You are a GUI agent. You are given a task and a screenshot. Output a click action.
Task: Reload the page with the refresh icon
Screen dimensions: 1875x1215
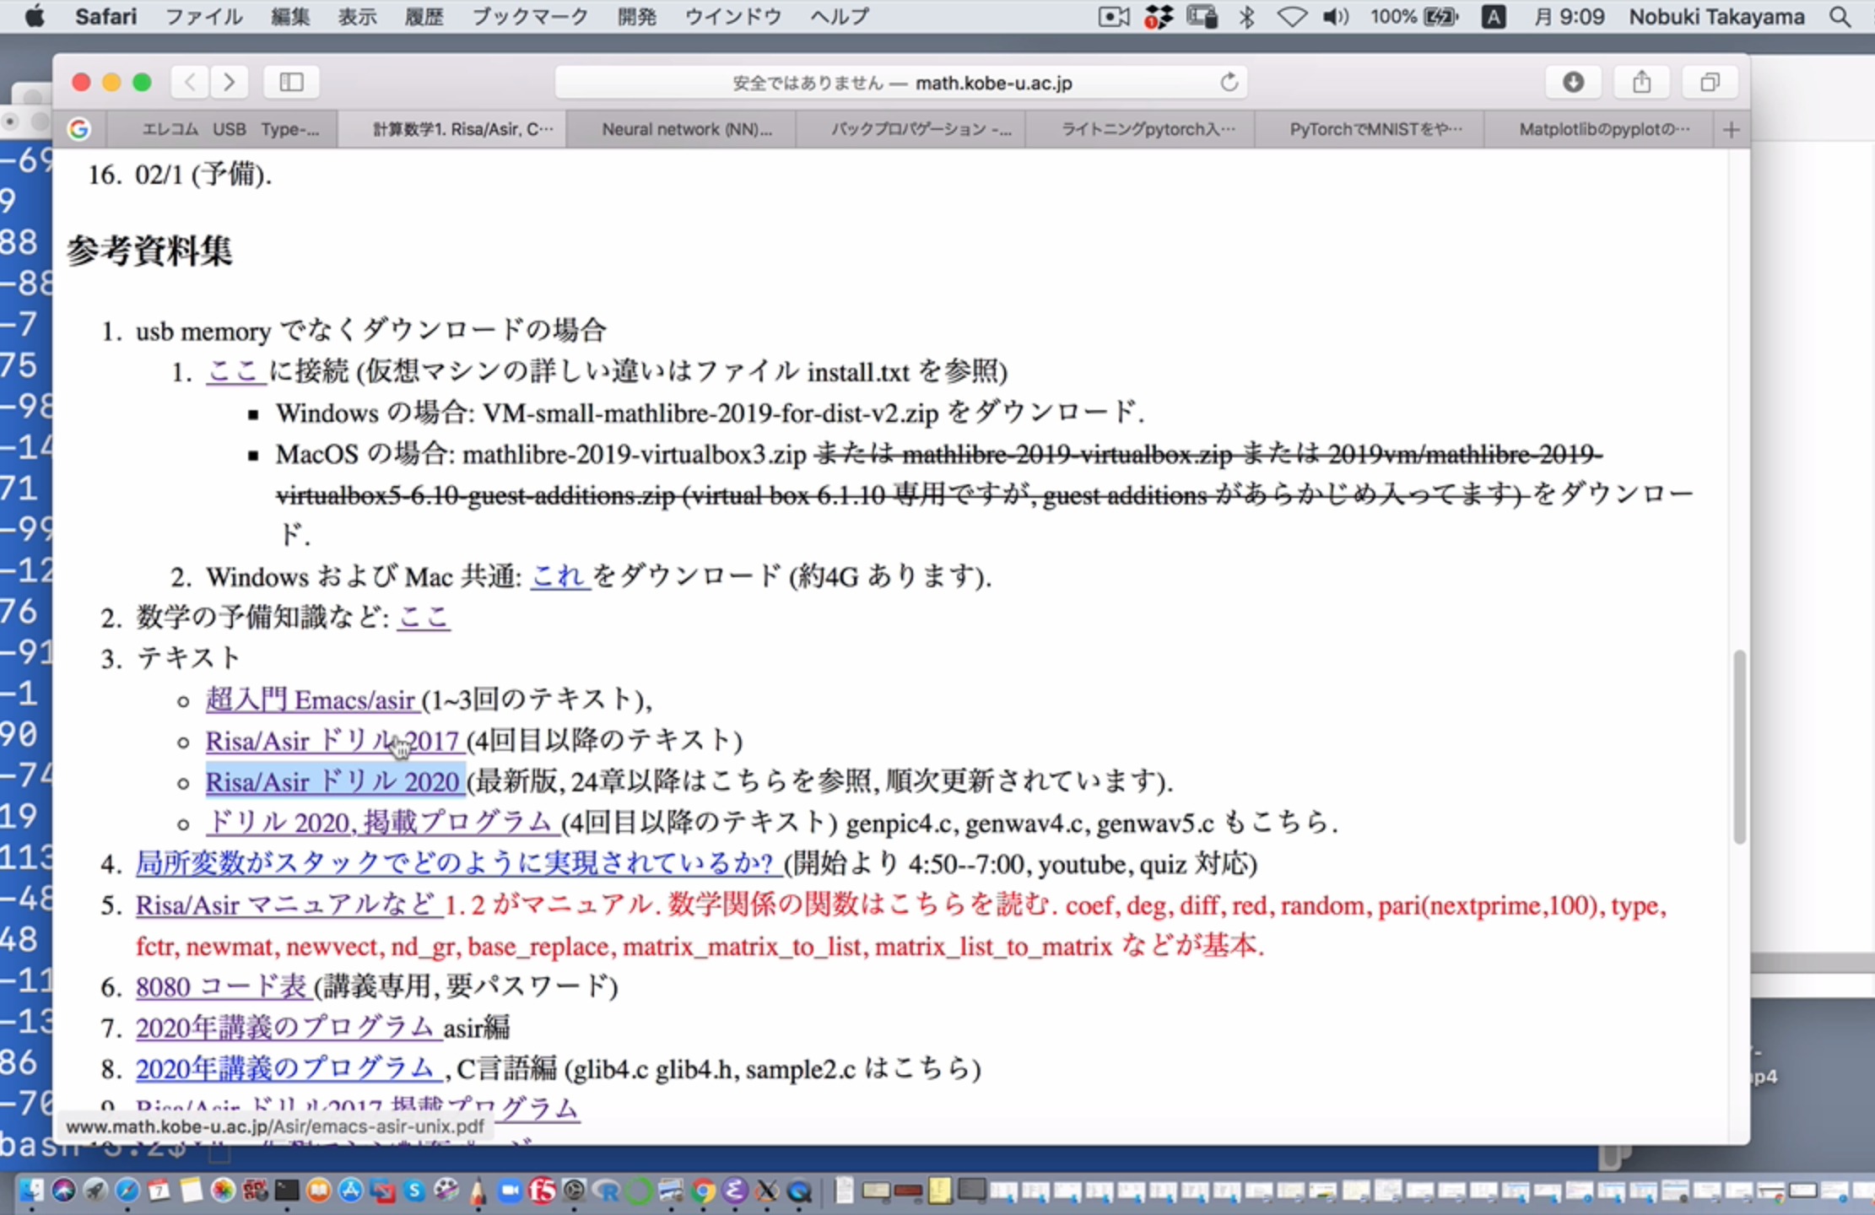pos(1229,82)
